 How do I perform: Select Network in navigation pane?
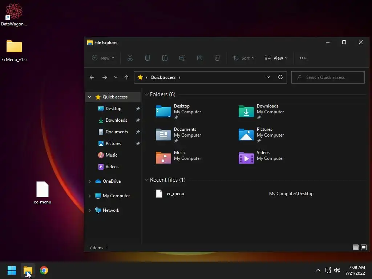(111, 210)
